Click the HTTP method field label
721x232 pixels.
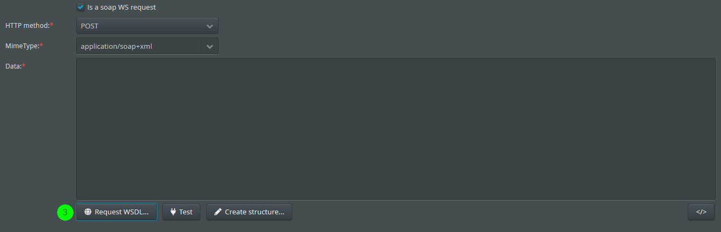tap(27, 26)
